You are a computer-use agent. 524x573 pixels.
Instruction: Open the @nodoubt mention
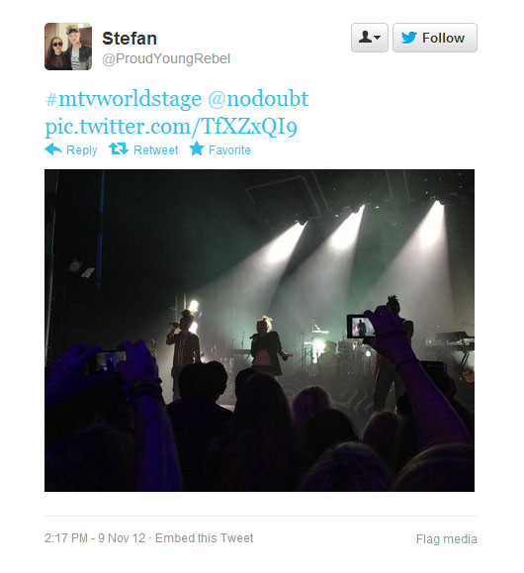(x=258, y=99)
